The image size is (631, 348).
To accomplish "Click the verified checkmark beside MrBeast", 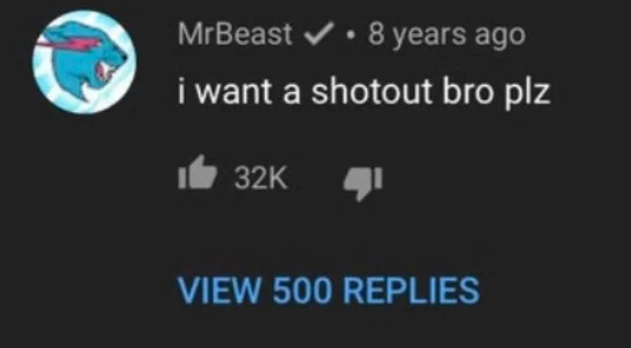I will (320, 34).
